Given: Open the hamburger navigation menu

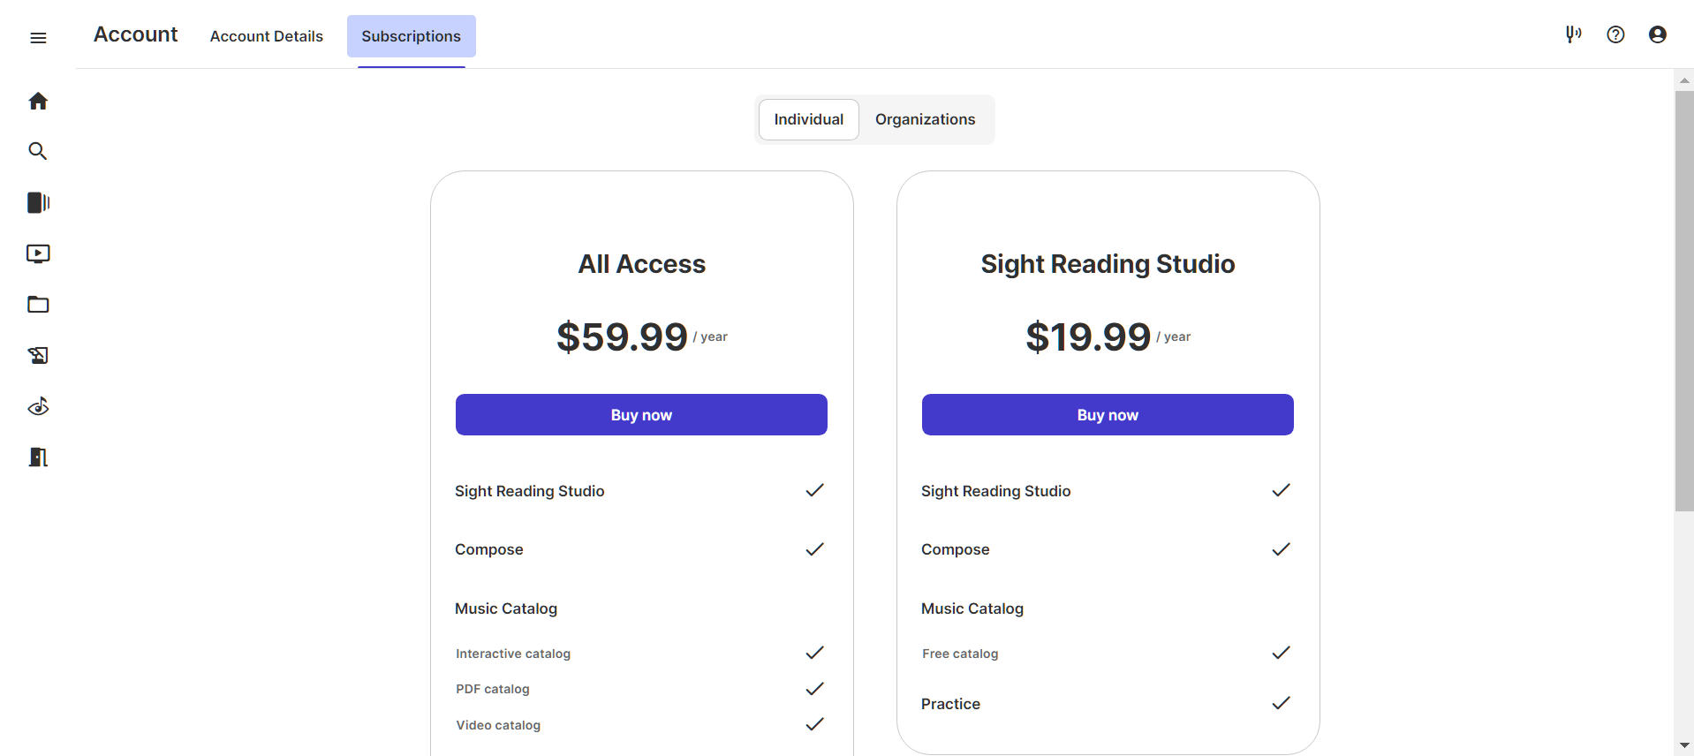Looking at the screenshot, I should click(x=38, y=37).
